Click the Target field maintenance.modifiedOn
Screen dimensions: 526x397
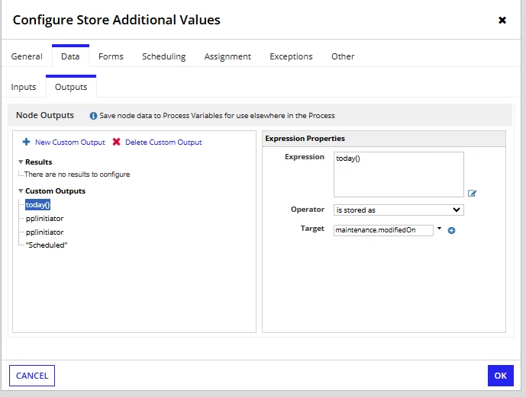pyautogui.click(x=383, y=230)
